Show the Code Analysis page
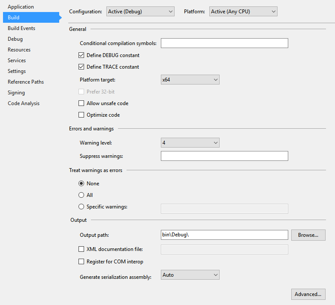335x305 pixels. (x=24, y=103)
